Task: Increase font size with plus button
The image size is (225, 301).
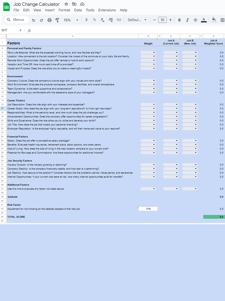Action: point(170,20)
